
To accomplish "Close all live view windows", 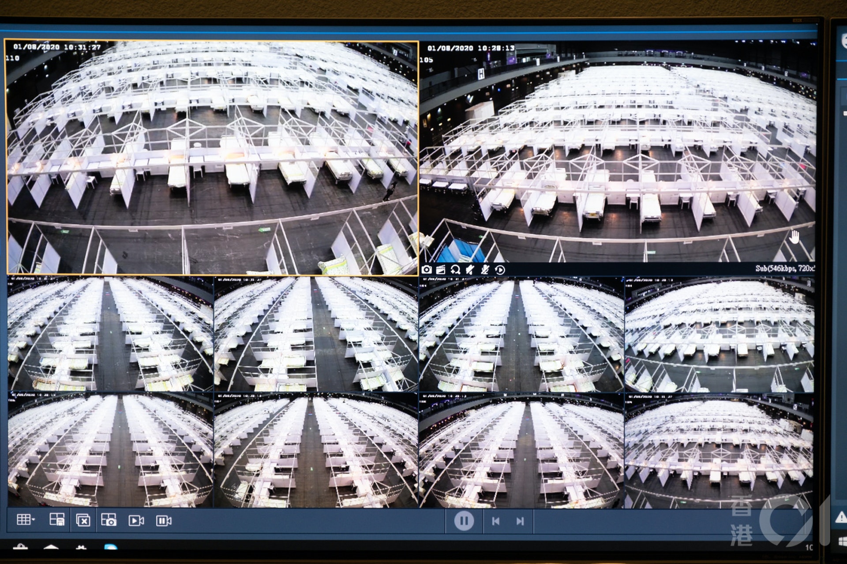I will (83, 520).
